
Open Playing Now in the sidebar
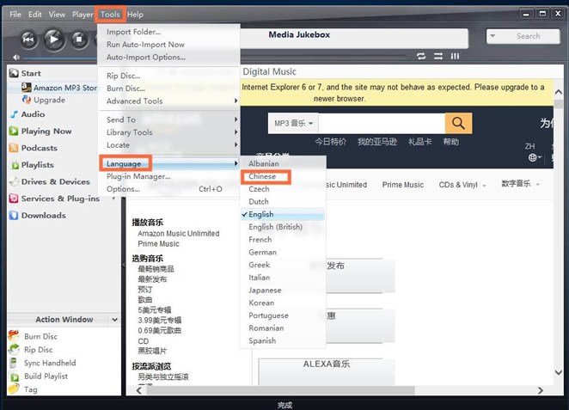click(x=46, y=132)
